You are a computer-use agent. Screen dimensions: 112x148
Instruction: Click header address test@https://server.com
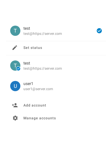tap(43, 34)
